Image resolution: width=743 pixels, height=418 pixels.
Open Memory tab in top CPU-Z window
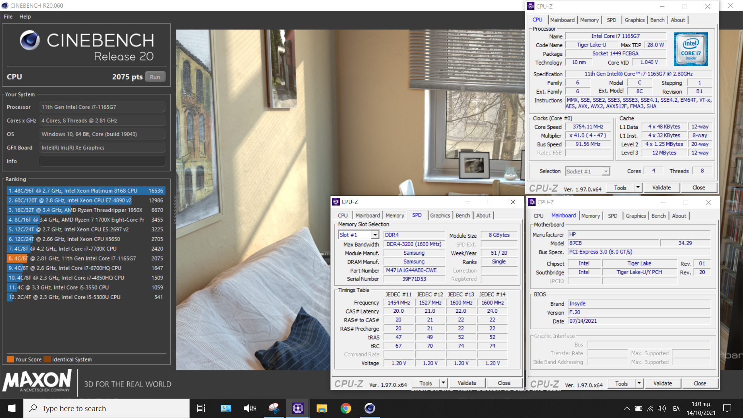[589, 20]
